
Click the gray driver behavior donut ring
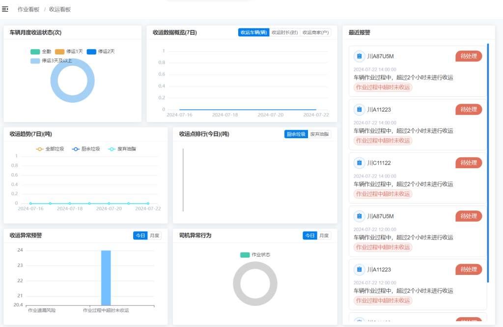[x=255, y=302]
